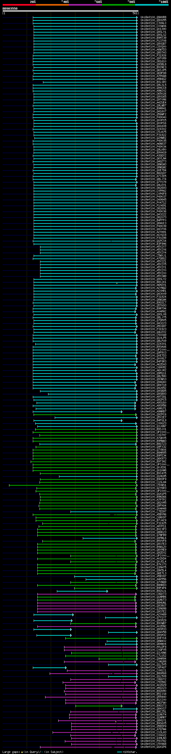Open hit UniRef100_C3VAL0
171x754 pixels.
153,23
